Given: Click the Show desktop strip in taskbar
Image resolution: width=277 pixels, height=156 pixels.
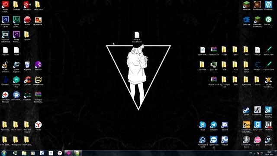Looking at the screenshot, I should tap(276, 153).
